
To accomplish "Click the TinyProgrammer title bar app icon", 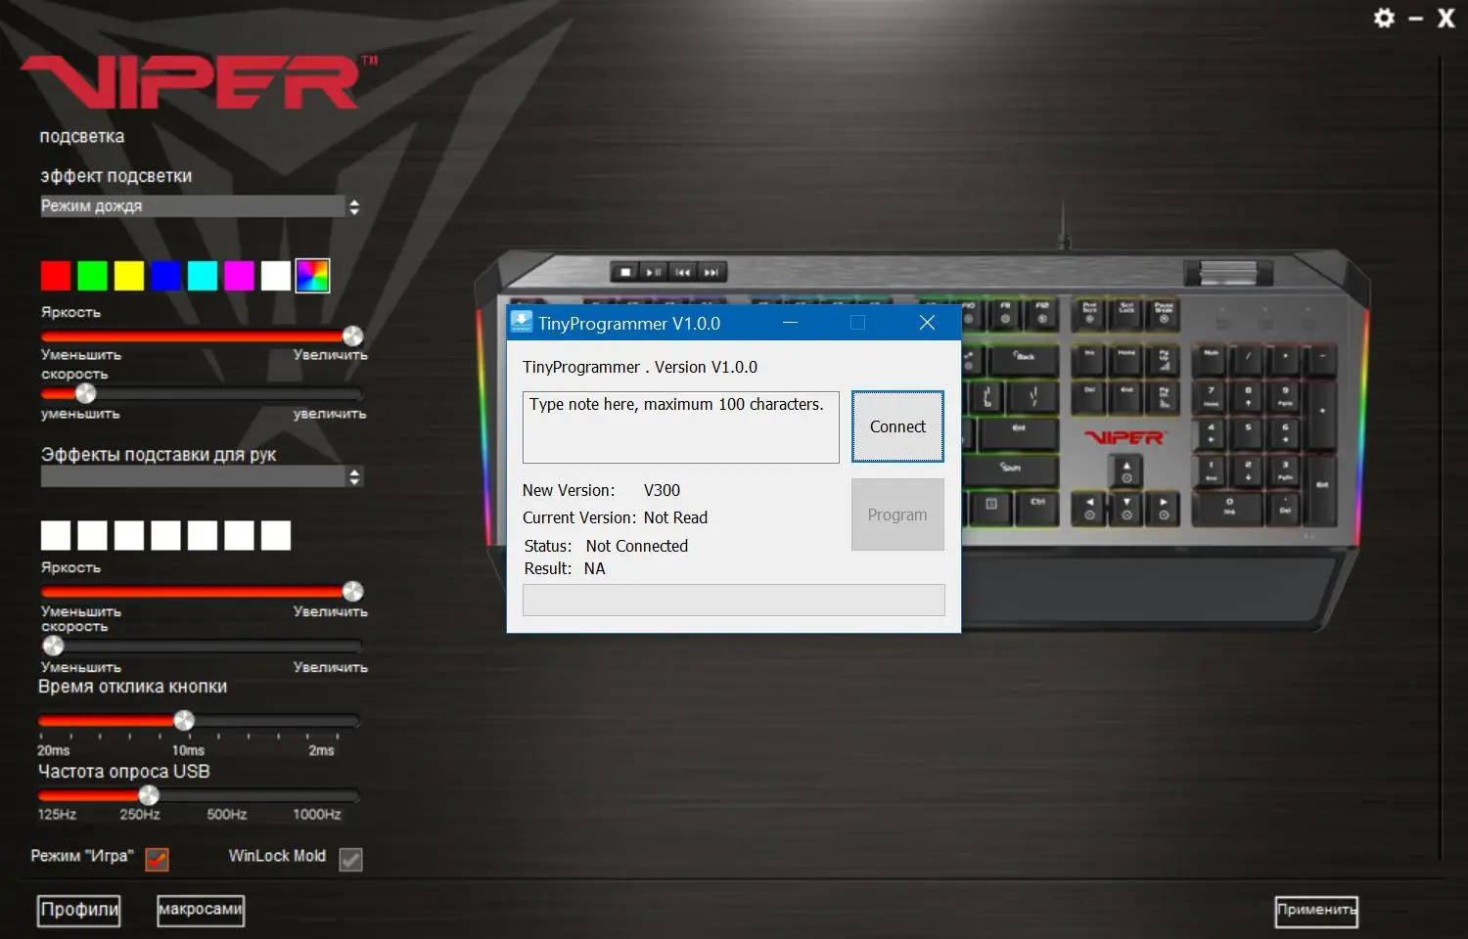I will point(522,323).
